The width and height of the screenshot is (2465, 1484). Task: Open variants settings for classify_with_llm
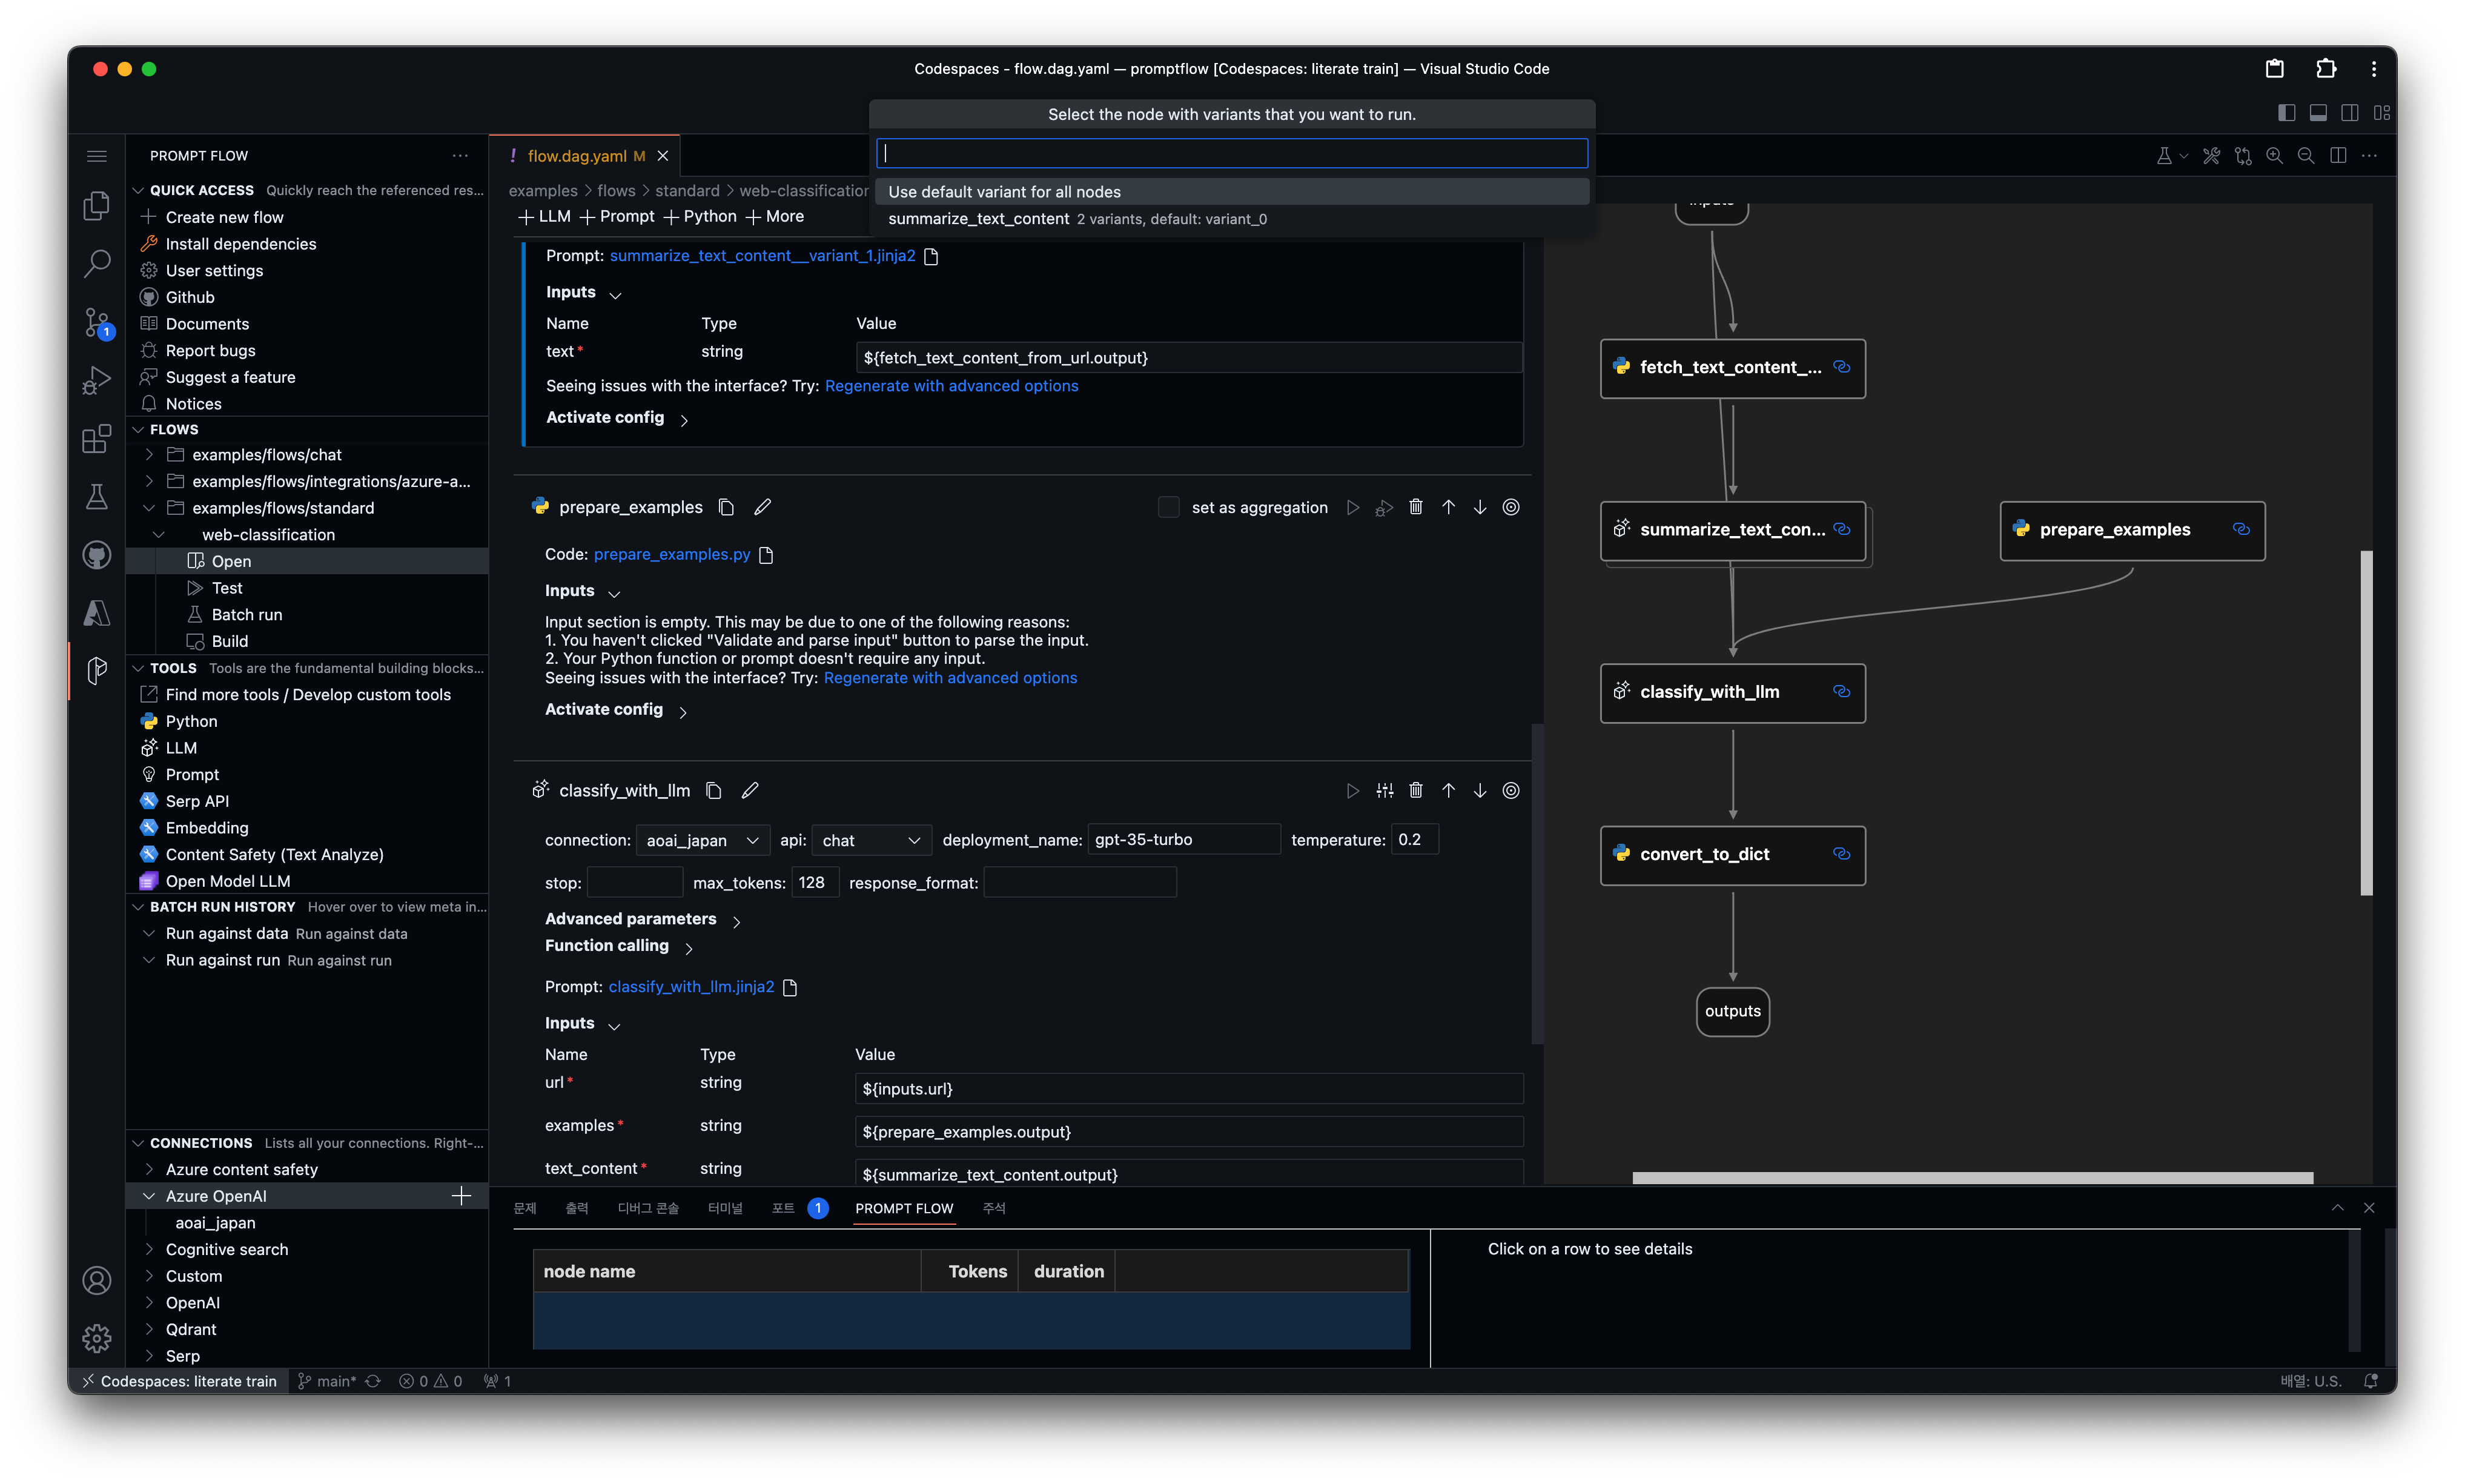click(x=1385, y=790)
